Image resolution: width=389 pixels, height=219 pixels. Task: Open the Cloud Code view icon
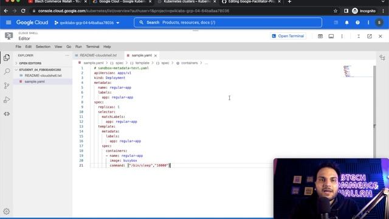(7, 114)
